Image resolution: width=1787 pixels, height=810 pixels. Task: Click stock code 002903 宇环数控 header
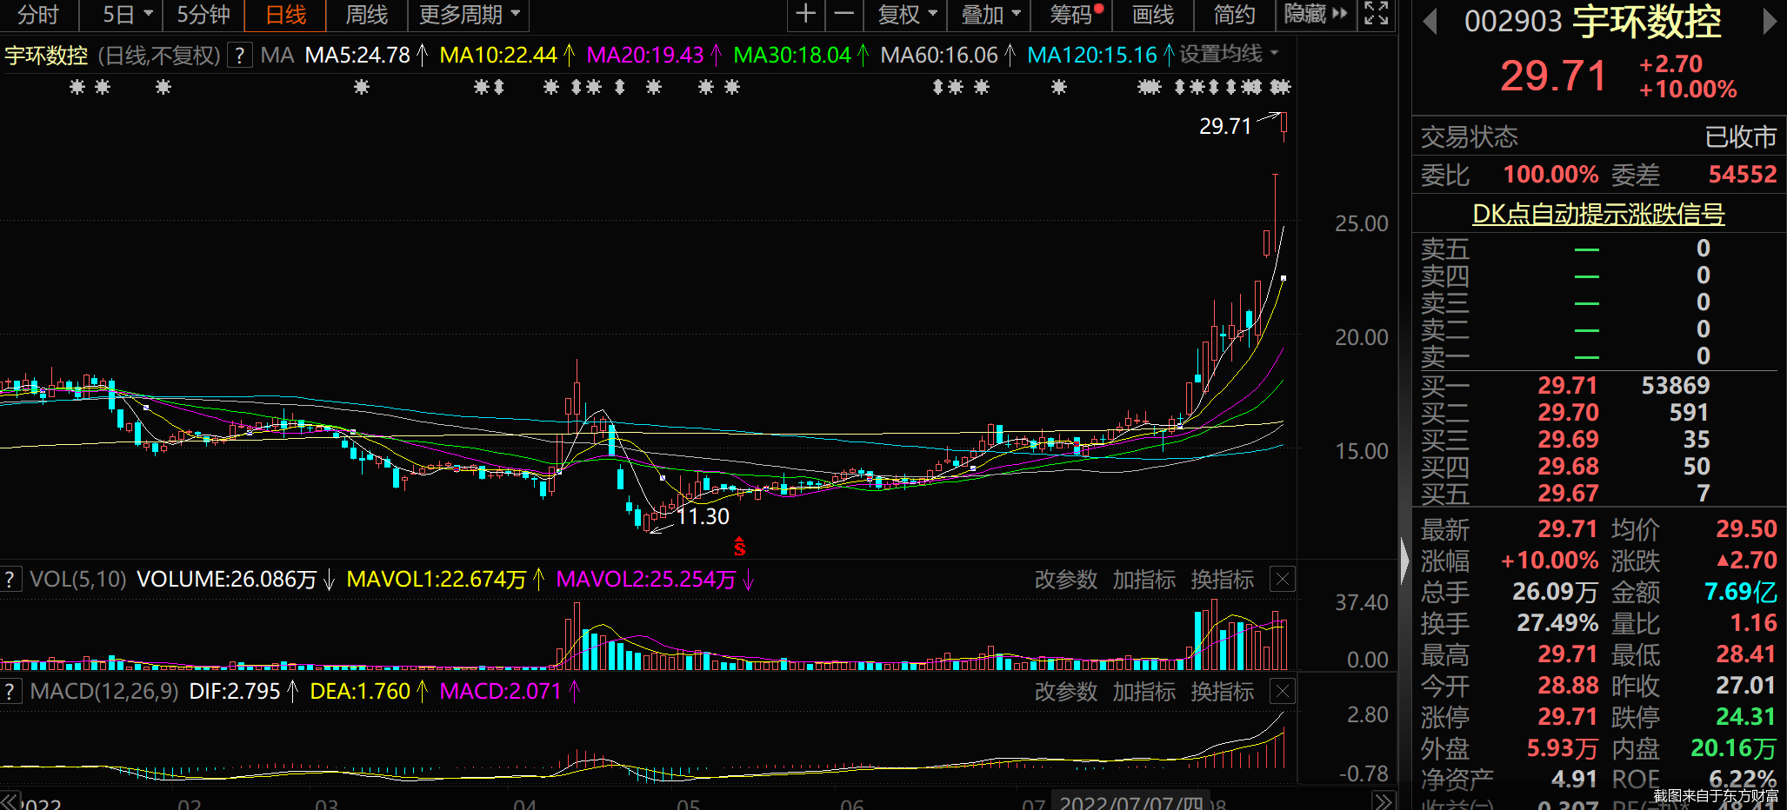click(1592, 21)
